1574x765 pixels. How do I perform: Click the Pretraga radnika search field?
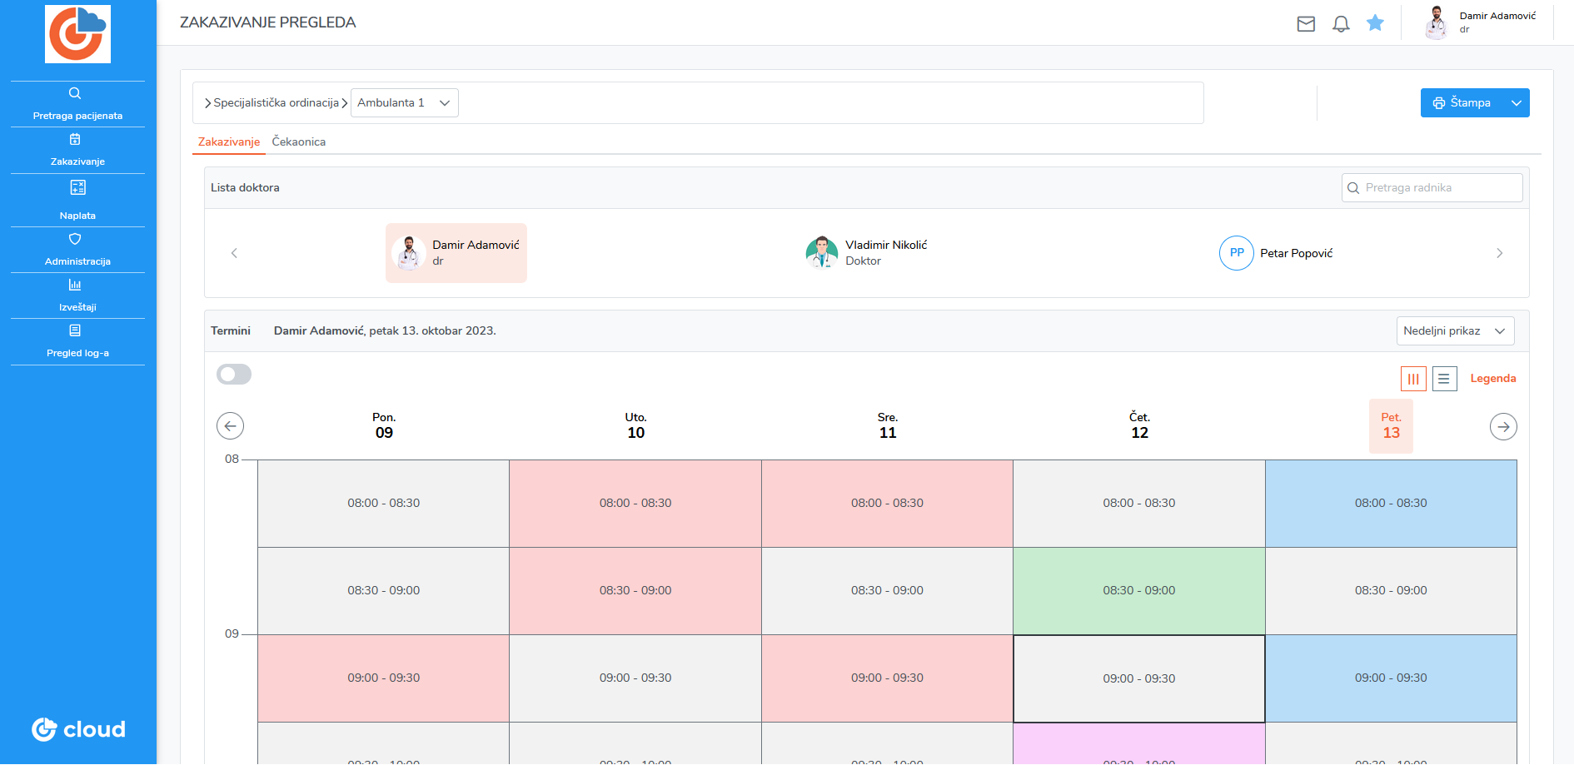click(x=1432, y=188)
